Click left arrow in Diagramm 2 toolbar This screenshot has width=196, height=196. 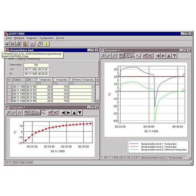[x=158, y=56]
